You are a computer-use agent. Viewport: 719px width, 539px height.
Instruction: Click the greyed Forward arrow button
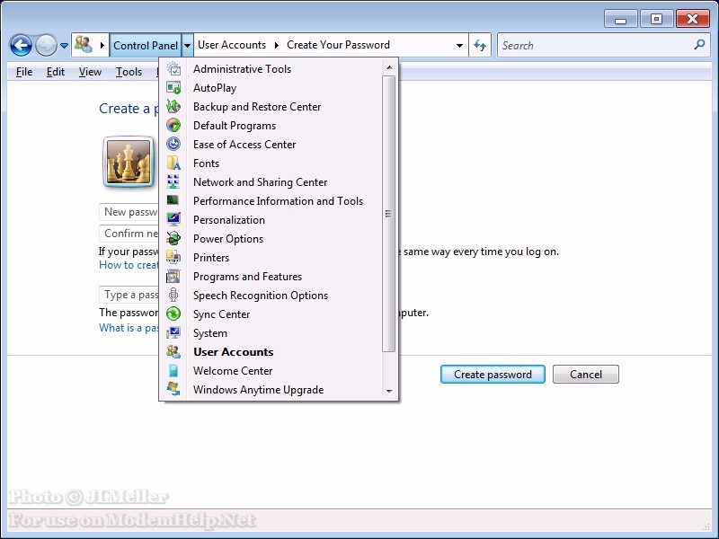(x=46, y=46)
